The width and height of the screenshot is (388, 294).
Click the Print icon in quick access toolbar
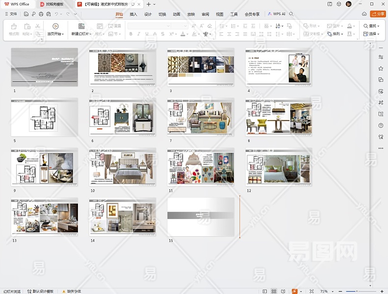tap(41, 14)
